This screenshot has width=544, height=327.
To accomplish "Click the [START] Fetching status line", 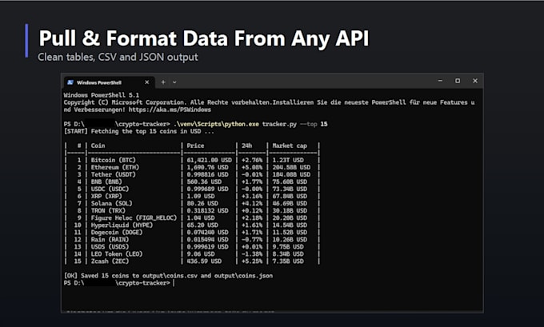I will [138, 131].
